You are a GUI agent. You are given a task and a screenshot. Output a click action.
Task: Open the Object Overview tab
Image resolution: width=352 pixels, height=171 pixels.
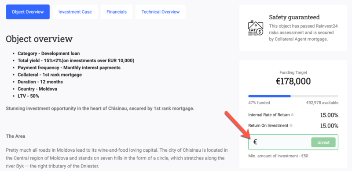click(28, 12)
